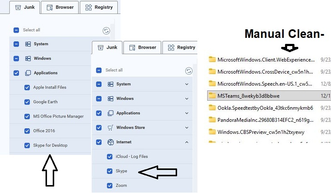The height and width of the screenshot is (195, 331).
Task: Collapse the Internet section chevron
Action: (x=187, y=142)
